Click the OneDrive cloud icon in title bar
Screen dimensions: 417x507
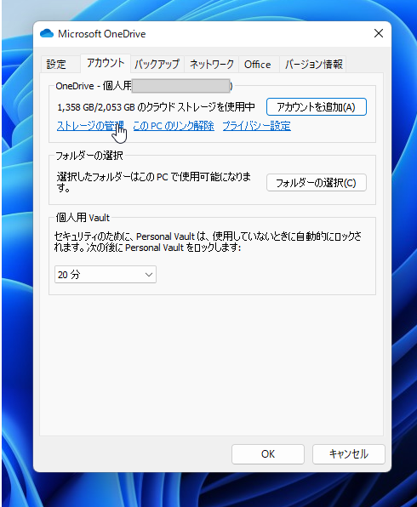(x=47, y=33)
